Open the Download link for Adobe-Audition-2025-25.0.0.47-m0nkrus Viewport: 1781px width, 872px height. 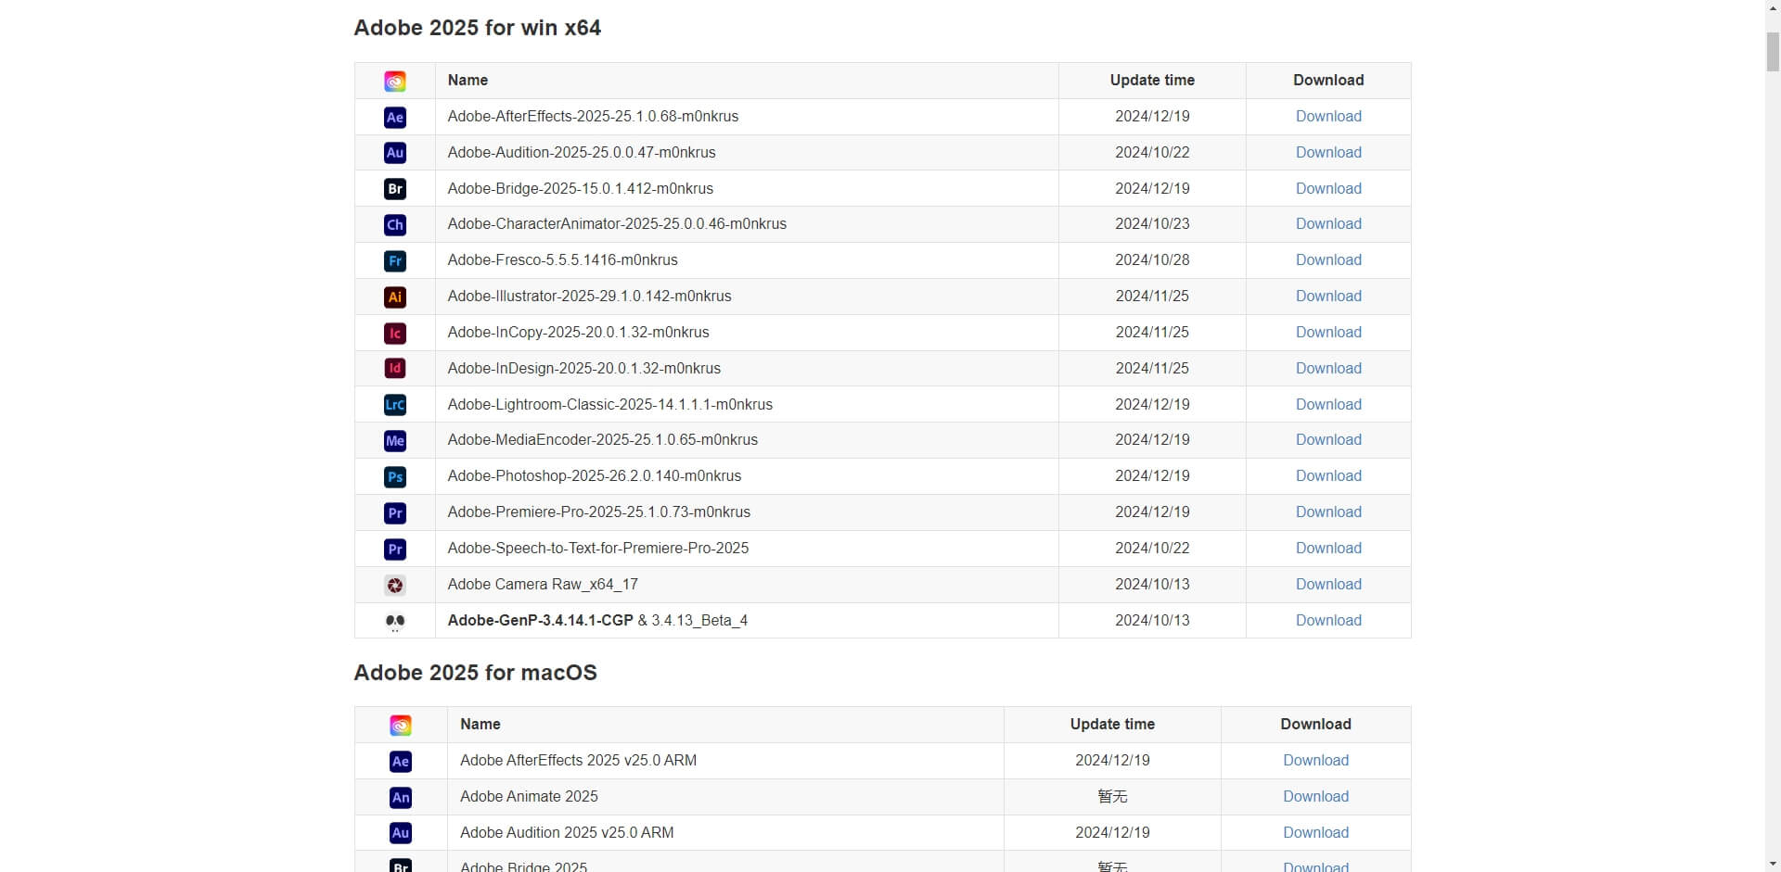click(x=1327, y=153)
